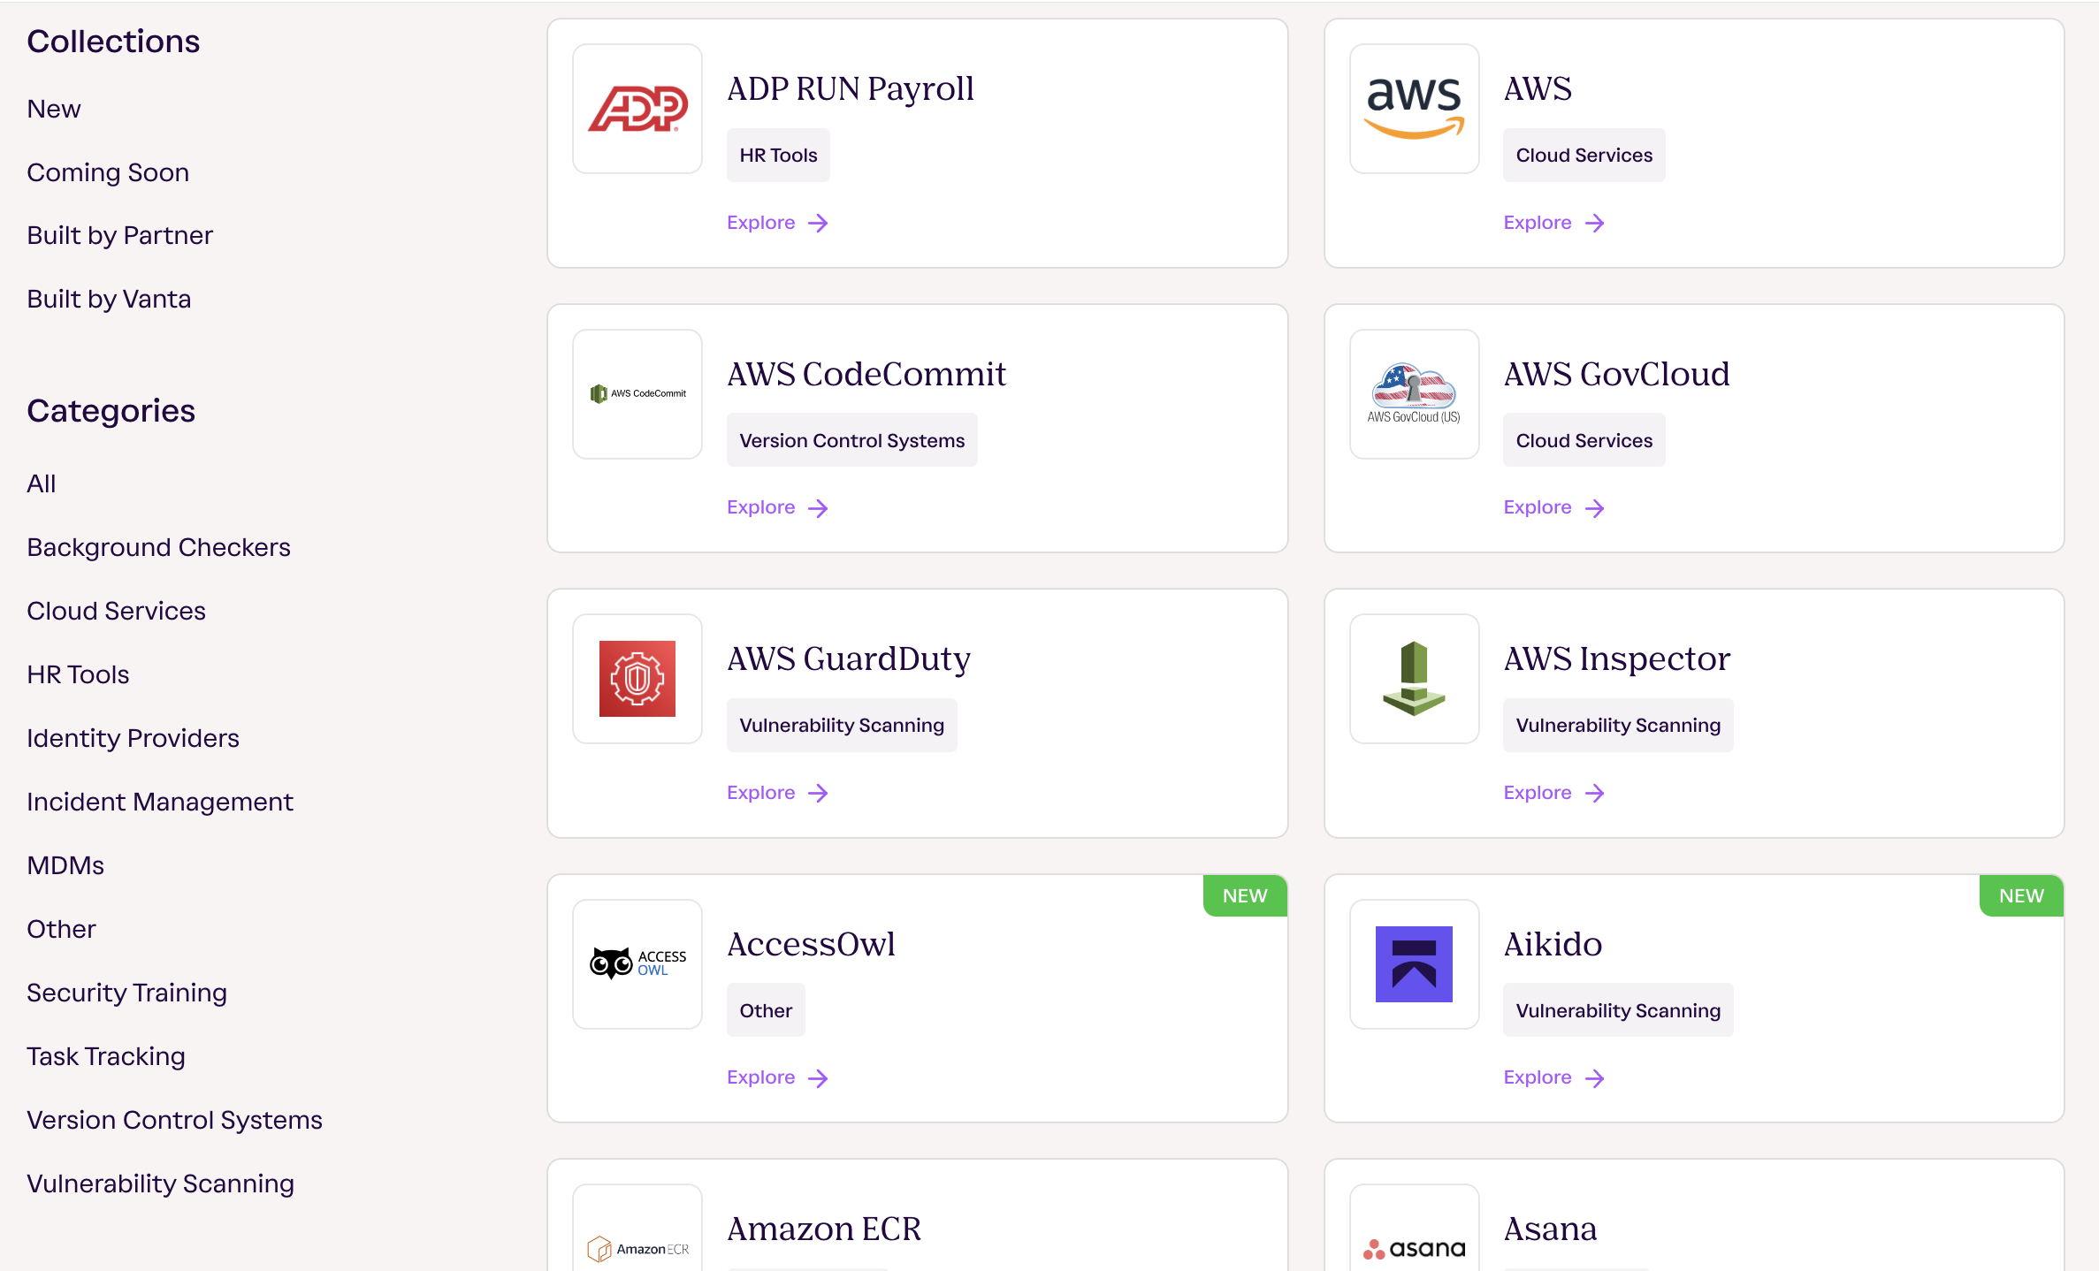This screenshot has width=2099, height=1271.
Task: Click the AWS CodeCommit logo icon
Action: (637, 394)
